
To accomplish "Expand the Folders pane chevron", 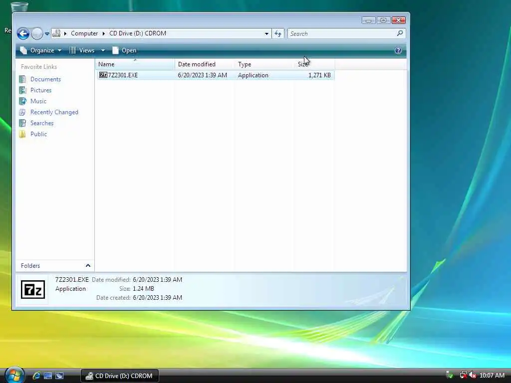I will (88, 266).
